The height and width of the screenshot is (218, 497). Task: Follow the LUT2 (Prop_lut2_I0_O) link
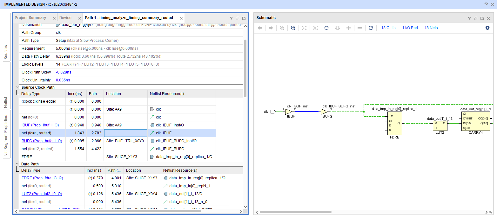[42, 194]
